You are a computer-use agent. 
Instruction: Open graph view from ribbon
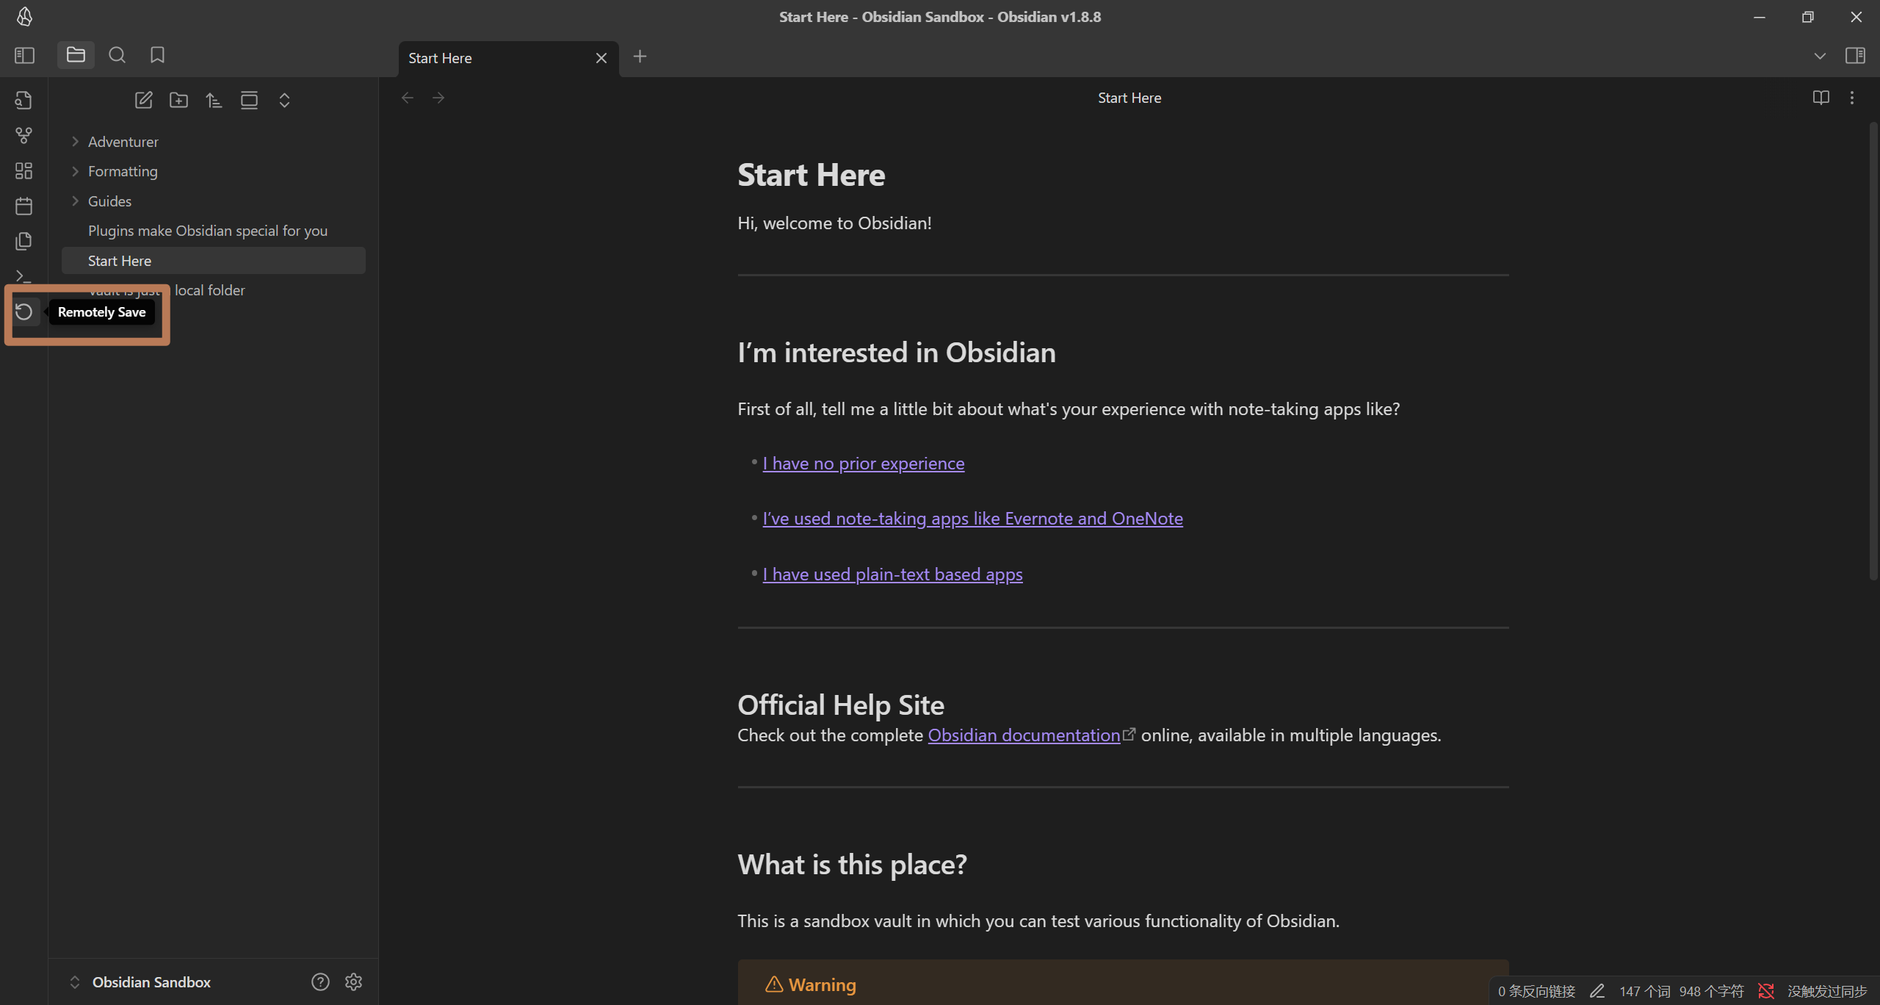pos(23,135)
